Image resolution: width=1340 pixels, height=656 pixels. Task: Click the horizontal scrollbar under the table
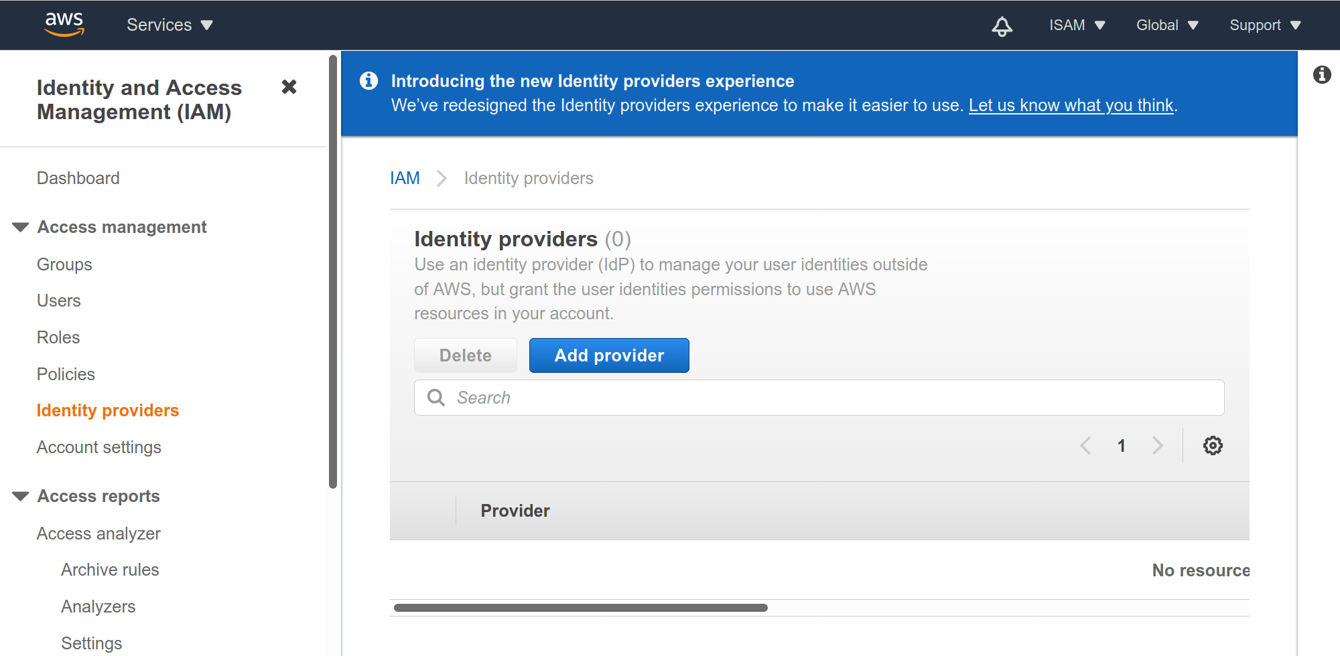(x=580, y=608)
